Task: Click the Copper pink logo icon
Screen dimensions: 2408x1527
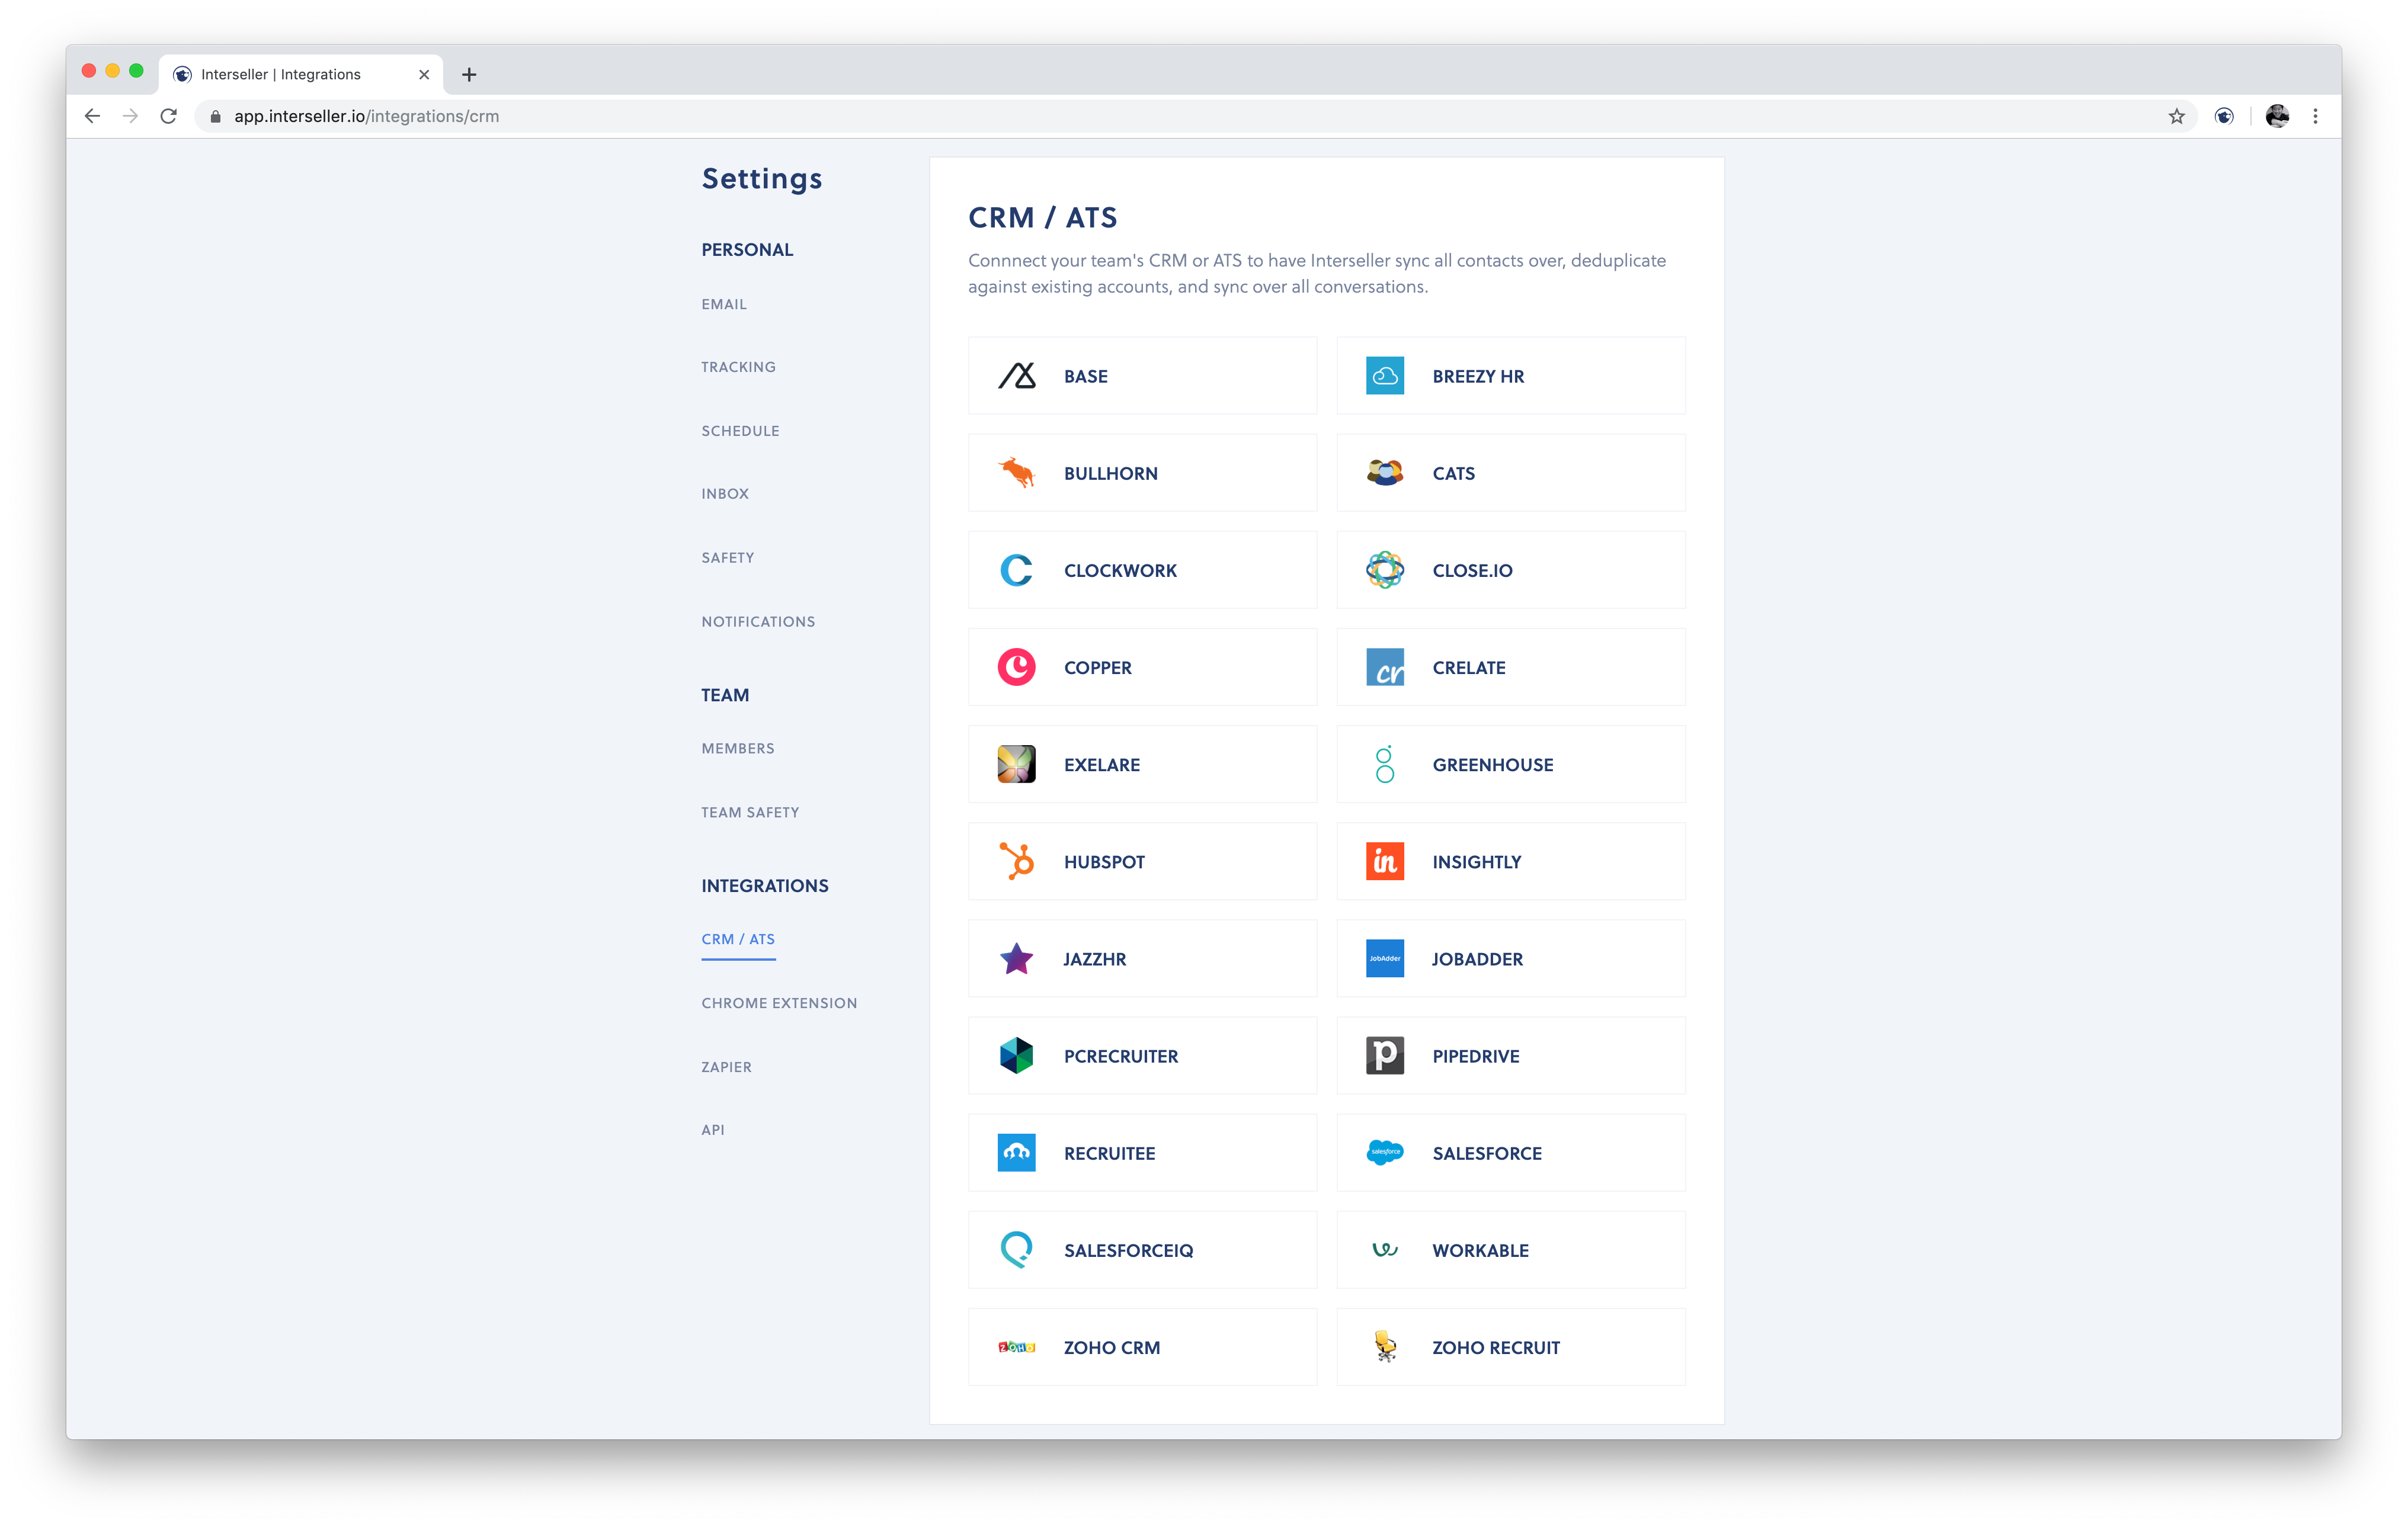Action: coord(1016,666)
